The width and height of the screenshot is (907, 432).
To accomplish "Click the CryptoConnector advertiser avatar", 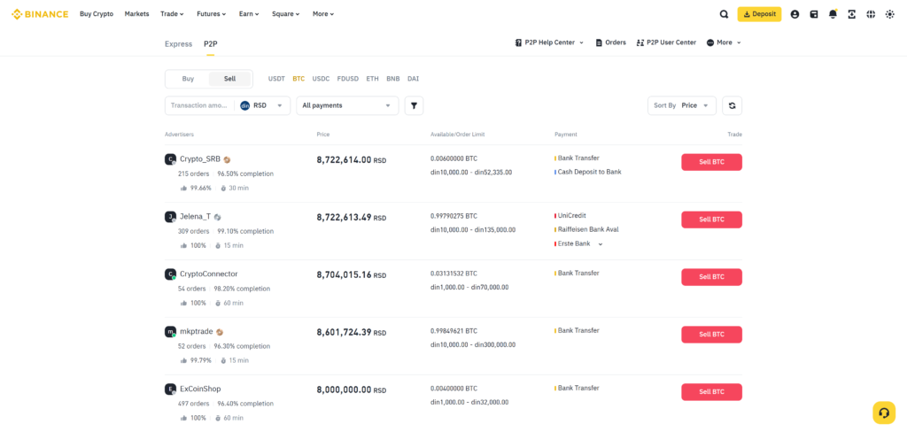I will [x=170, y=274].
